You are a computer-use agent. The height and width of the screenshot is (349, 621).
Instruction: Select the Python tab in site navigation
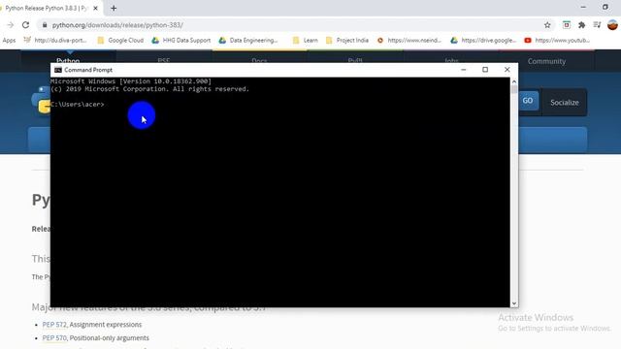pyautogui.click(x=68, y=59)
